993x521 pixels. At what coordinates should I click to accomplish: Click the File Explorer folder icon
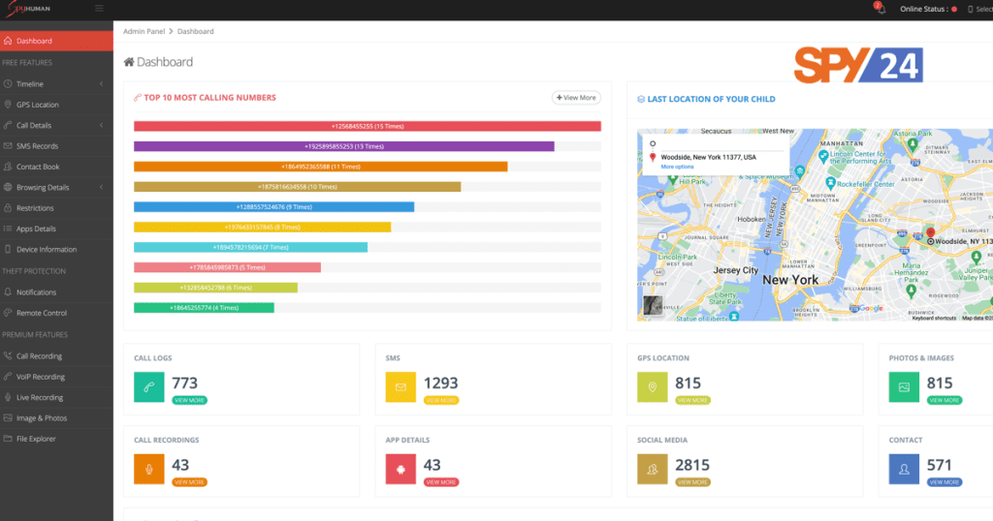(8, 439)
